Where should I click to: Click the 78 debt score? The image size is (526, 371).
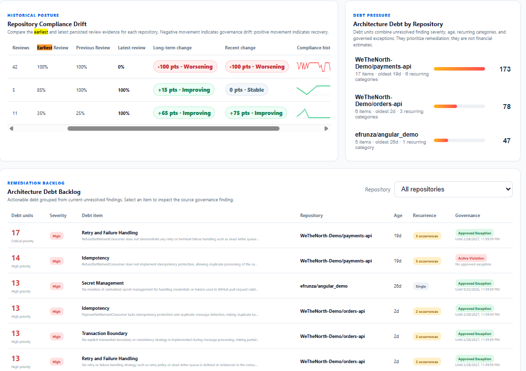coord(507,107)
